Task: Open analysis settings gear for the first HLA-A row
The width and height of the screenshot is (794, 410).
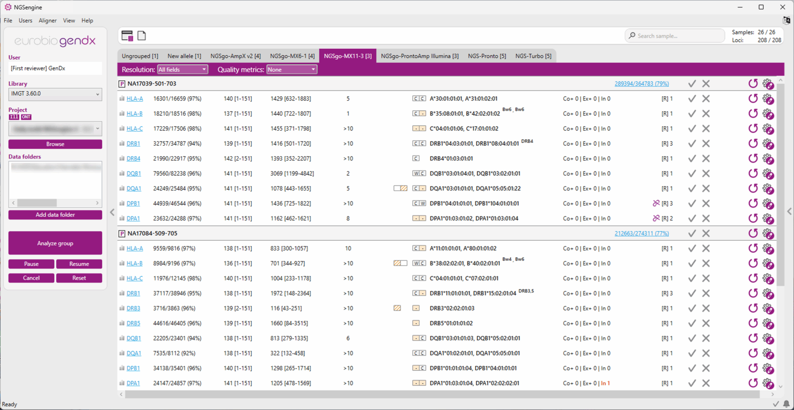Action: [768, 99]
